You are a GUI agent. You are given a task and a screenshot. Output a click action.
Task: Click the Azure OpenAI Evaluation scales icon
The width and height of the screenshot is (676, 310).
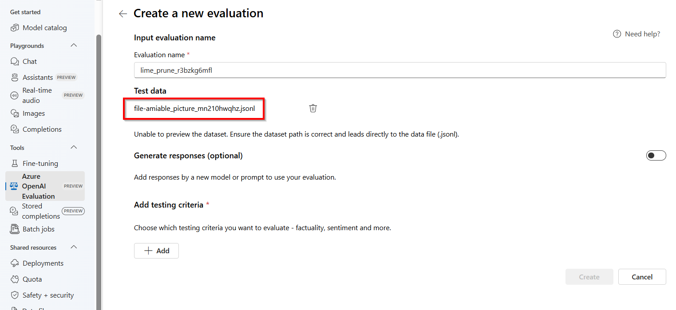pyautogui.click(x=14, y=186)
